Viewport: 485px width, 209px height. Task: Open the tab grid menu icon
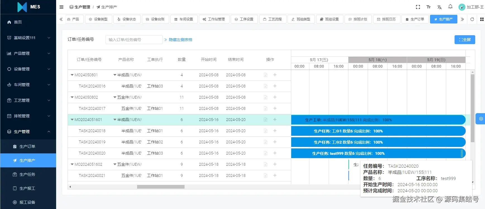(482, 19)
